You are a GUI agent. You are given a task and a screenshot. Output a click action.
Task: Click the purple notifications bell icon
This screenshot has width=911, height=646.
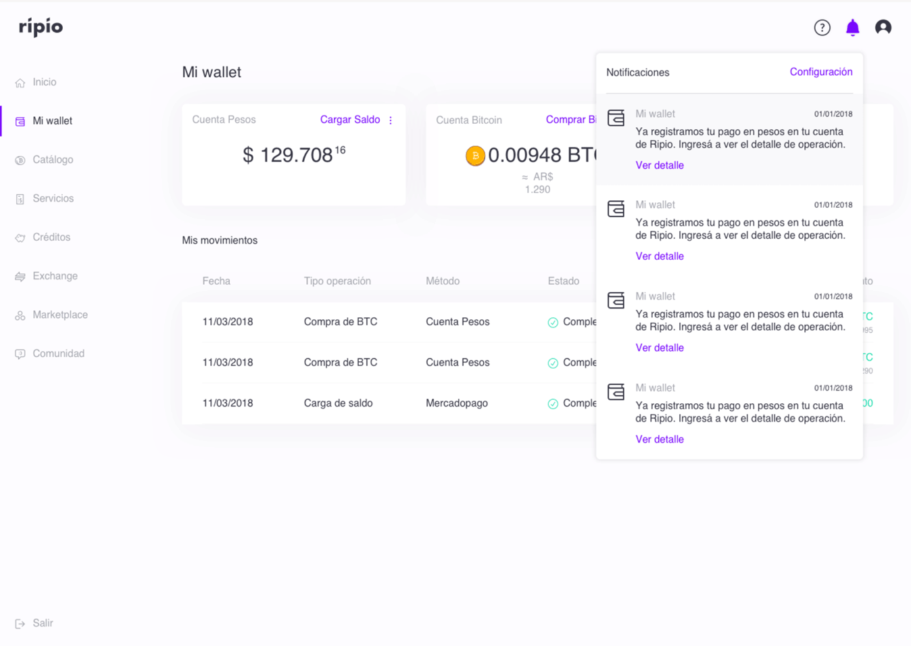point(852,27)
